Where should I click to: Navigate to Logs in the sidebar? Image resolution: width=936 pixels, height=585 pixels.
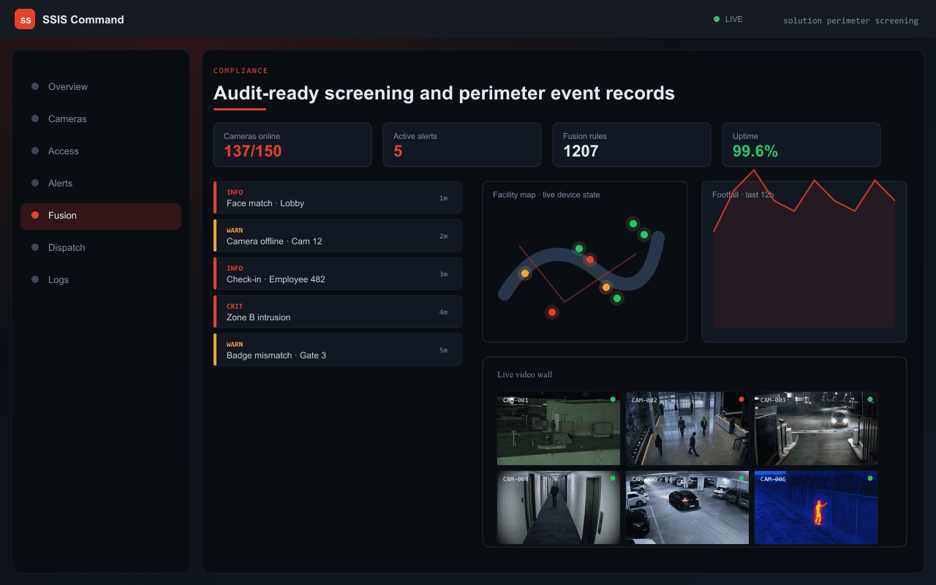(101, 280)
